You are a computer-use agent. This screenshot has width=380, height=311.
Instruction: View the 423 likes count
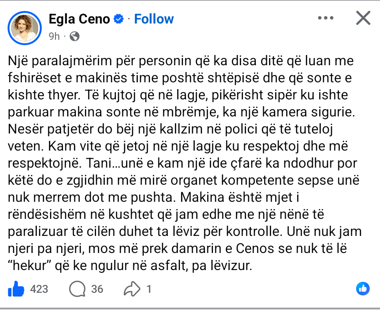coord(39,289)
